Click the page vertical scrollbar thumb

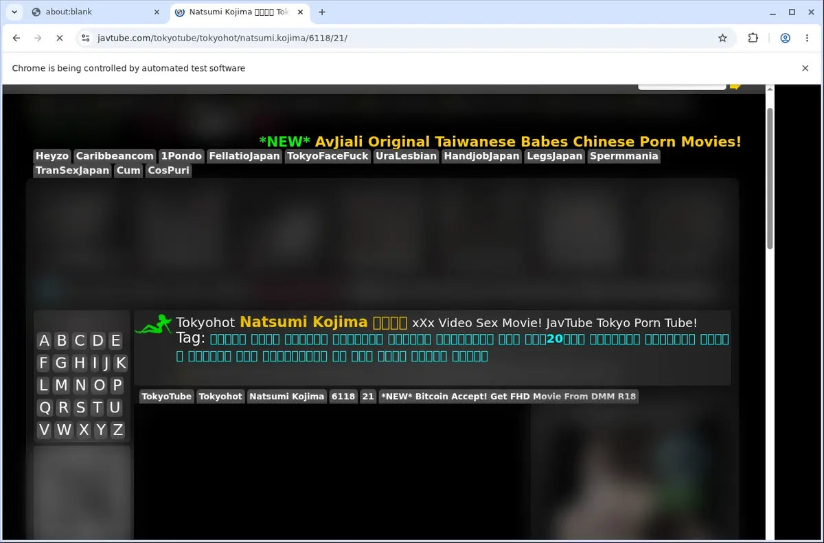(770, 178)
